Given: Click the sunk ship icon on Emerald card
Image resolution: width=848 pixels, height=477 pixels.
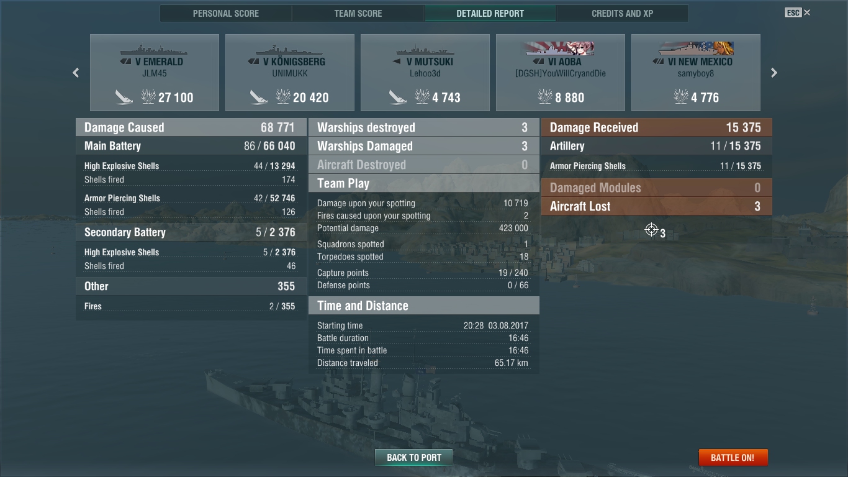Looking at the screenshot, I should coord(124,97).
